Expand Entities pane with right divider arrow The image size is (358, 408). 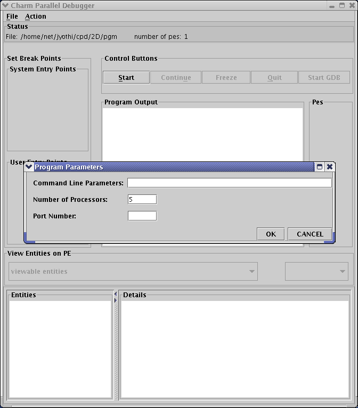116,300
